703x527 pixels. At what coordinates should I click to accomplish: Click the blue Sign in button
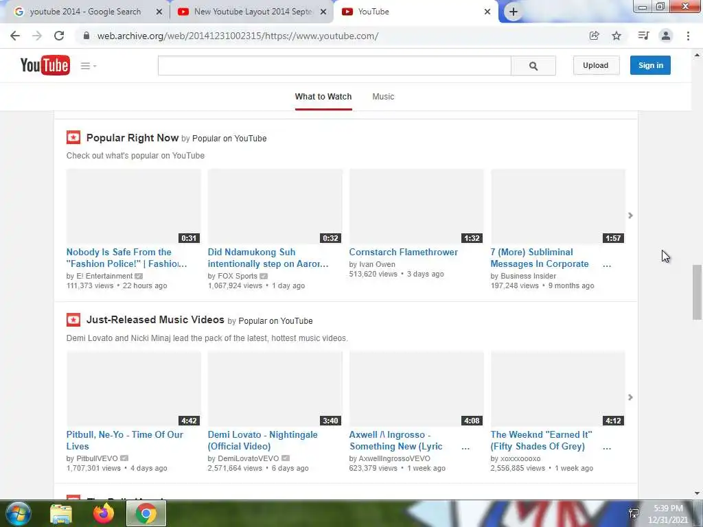650,65
